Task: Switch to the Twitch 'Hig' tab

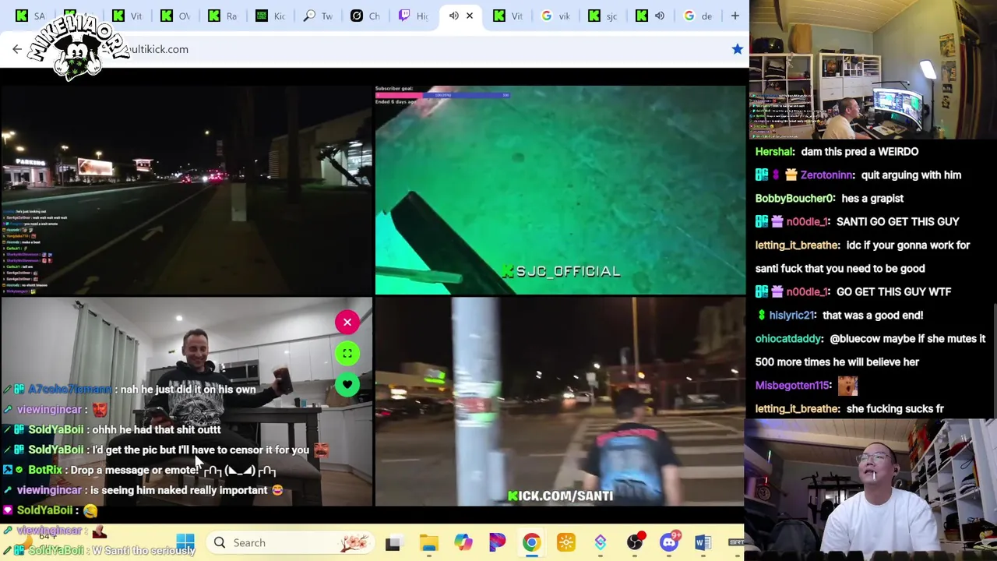Action: pos(413,16)
